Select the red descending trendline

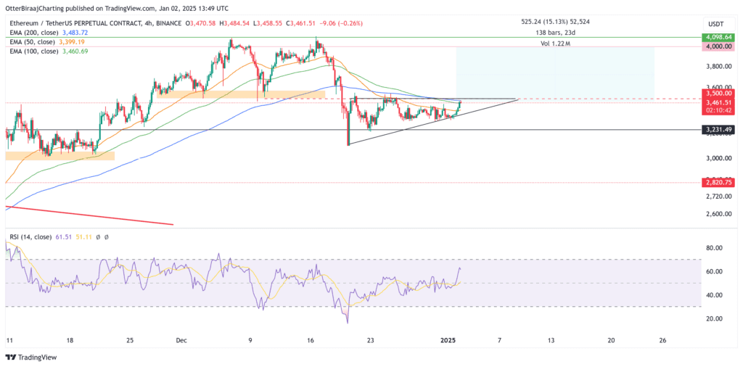point(87,215)
